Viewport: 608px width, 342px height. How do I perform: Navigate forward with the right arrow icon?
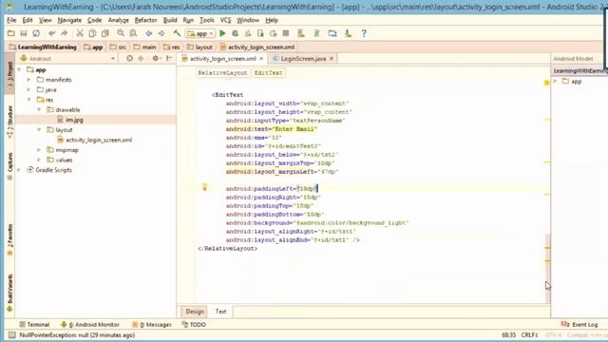click(161, 34)
